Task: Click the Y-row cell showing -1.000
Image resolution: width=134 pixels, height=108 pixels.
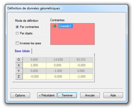Action: pyautogui.click(x=58, y=71)
